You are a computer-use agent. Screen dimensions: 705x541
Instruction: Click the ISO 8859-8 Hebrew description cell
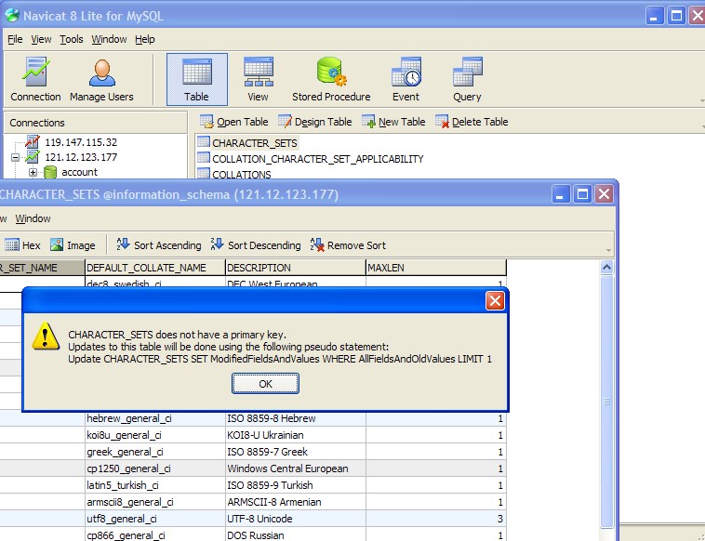coord(296,418)
